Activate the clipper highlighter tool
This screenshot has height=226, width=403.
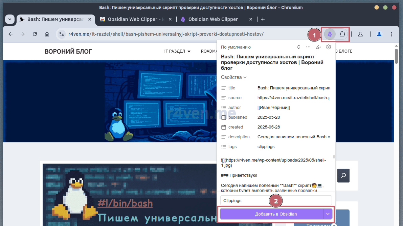(x=318, y=47)
